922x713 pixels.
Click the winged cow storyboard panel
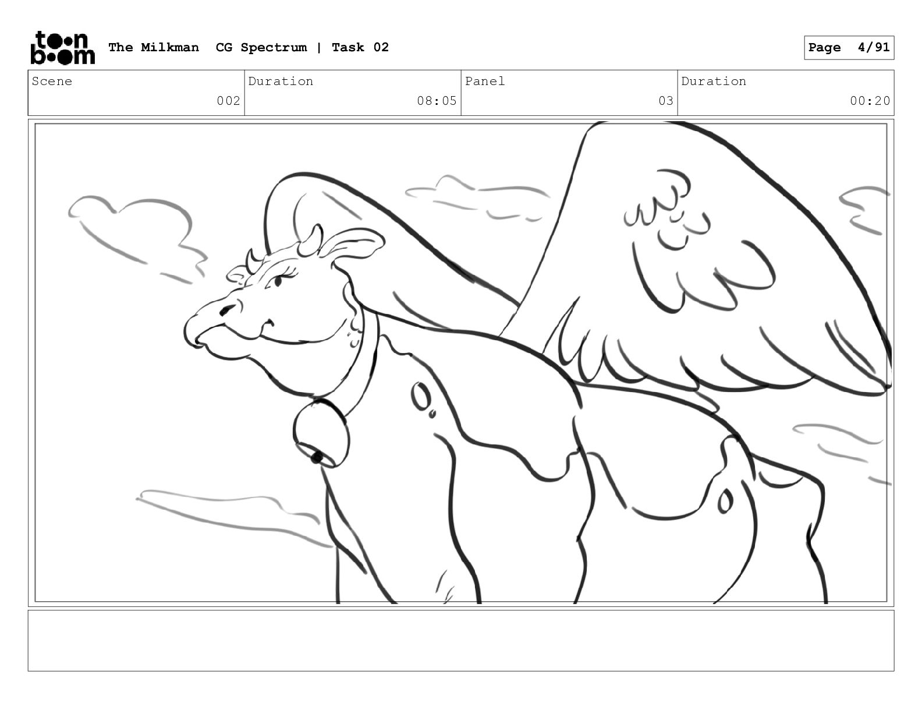[461, 362]
